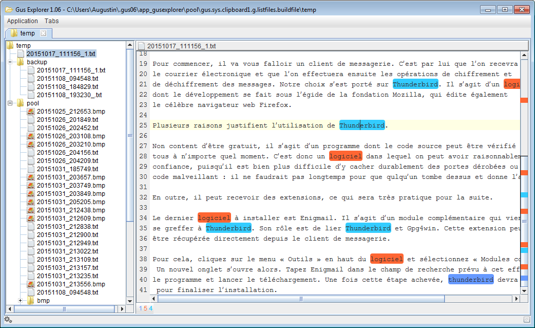This screenshot has height=328, width=535.
Task: Click Gus Explorer title bar folder icon
Action: tap(9, 10)
